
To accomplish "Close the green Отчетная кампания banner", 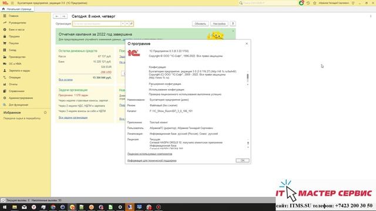I will [x=233, y=31].
